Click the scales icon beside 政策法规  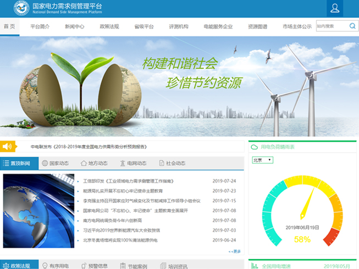[6, 266]
